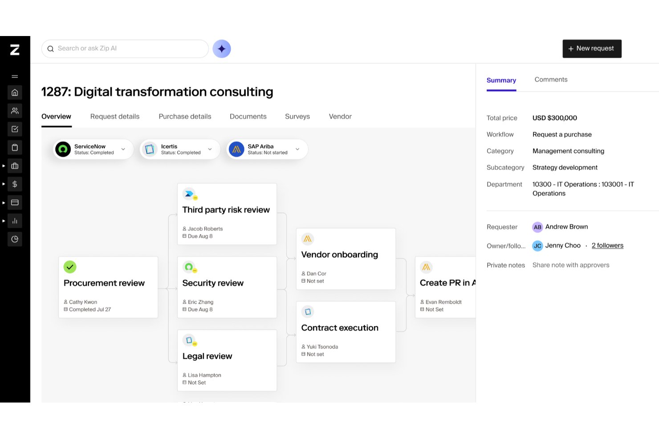The width and height of the screenshot is (659, 439).
Task: Click the Share note with approvers field
Action: (571, 265)
